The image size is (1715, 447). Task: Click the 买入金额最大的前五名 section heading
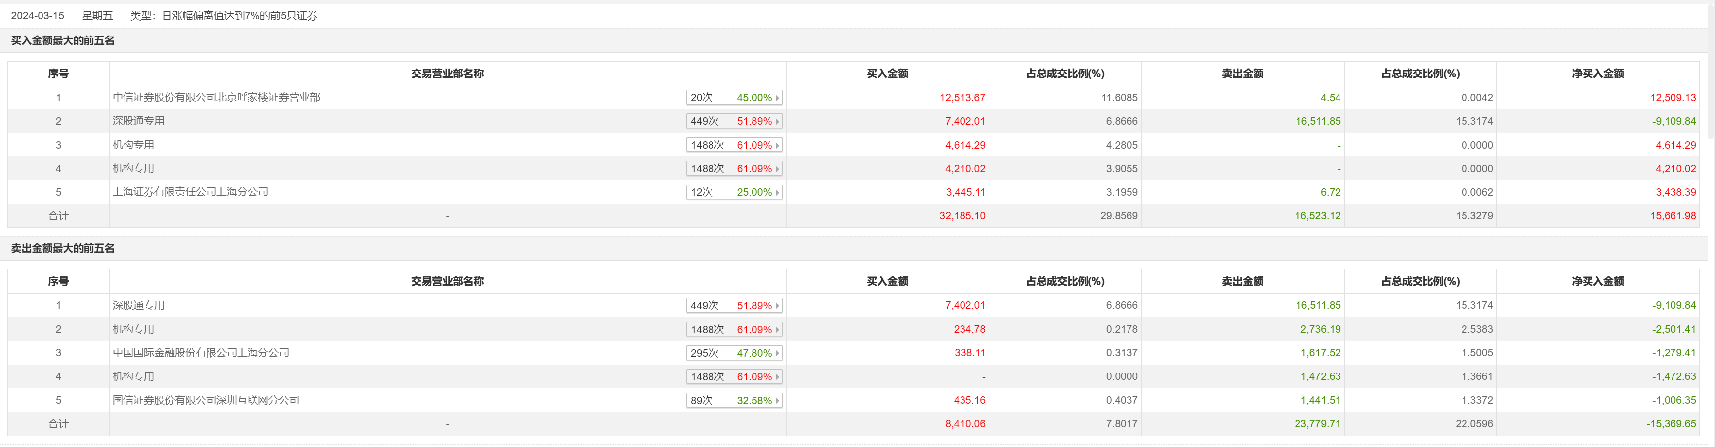click(x=63, y=40)
